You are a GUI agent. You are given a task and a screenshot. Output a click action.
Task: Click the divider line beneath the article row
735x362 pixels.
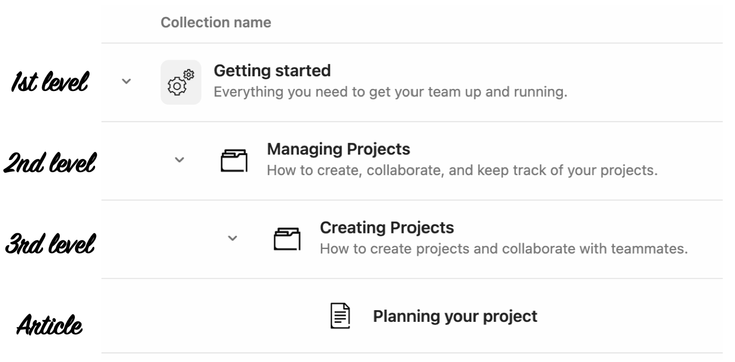point(412,353)
